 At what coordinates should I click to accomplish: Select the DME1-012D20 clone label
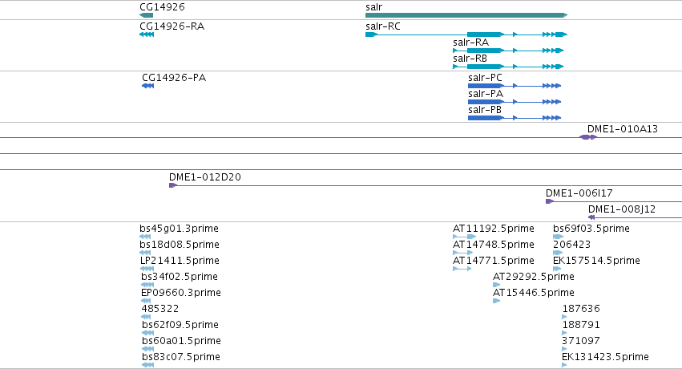205,177
